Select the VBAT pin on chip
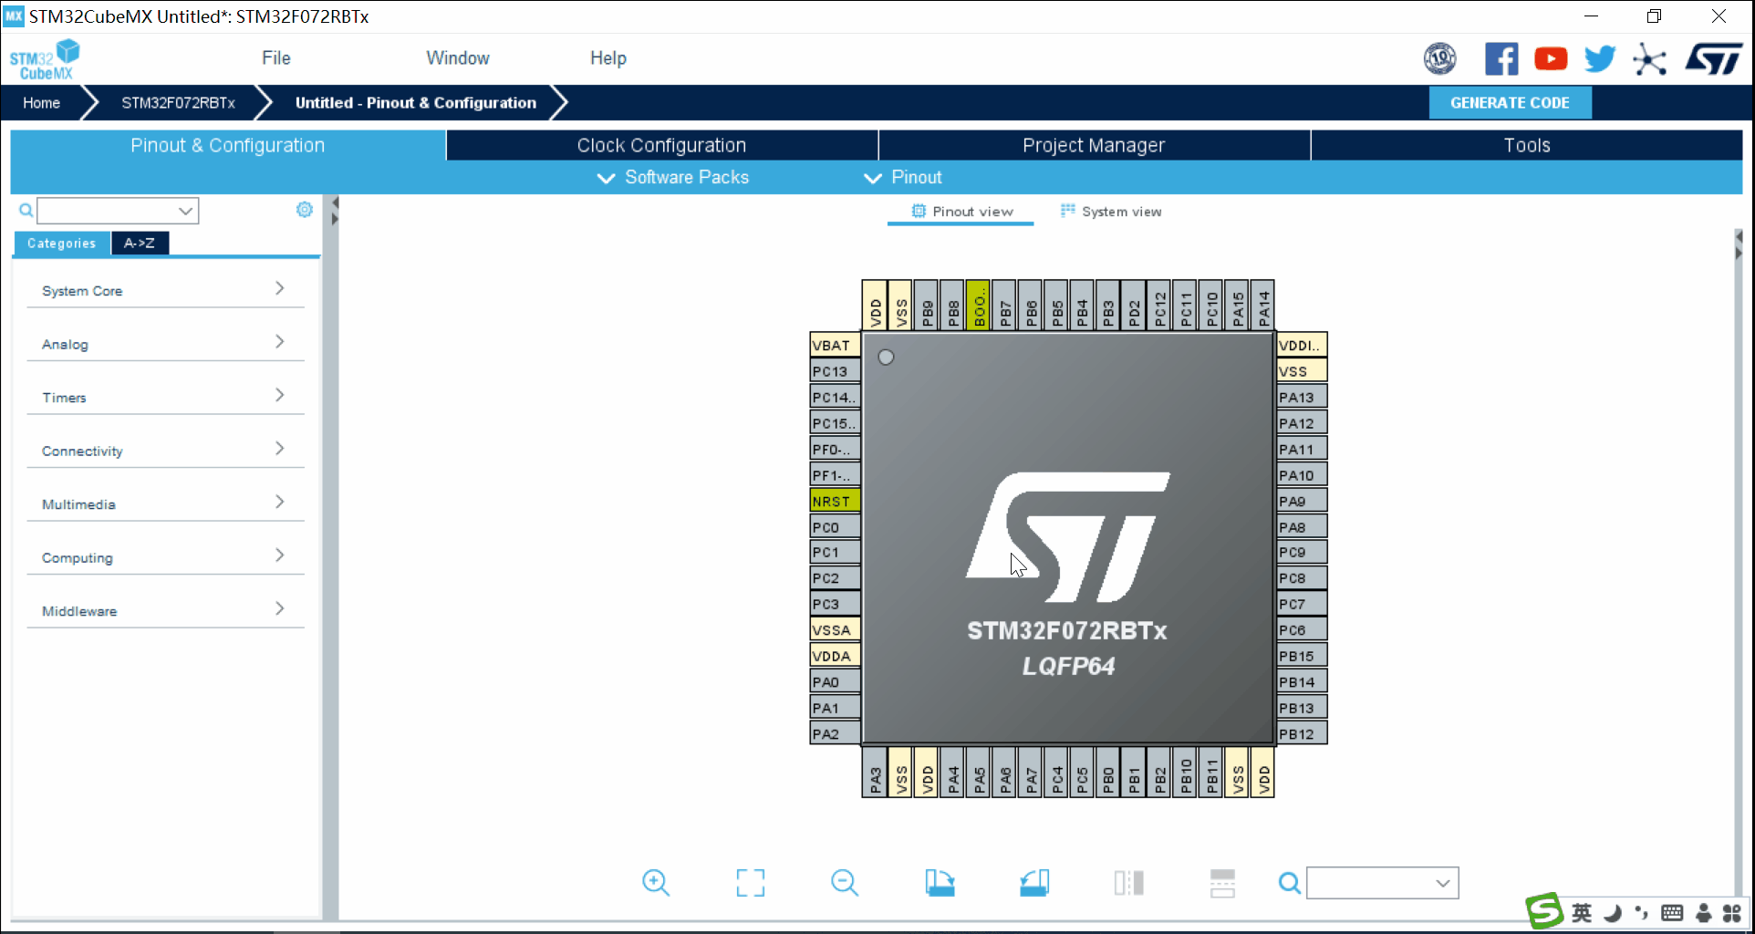Viewport: 1755px width, 934px height. point(835,345)
